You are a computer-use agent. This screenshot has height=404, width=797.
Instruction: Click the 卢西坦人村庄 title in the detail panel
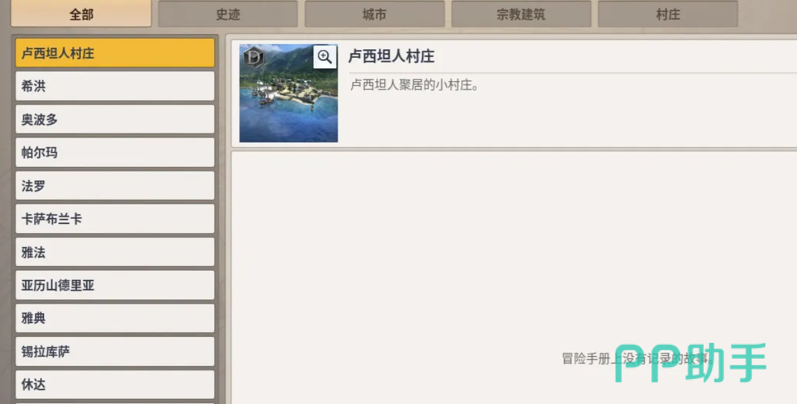392,56
